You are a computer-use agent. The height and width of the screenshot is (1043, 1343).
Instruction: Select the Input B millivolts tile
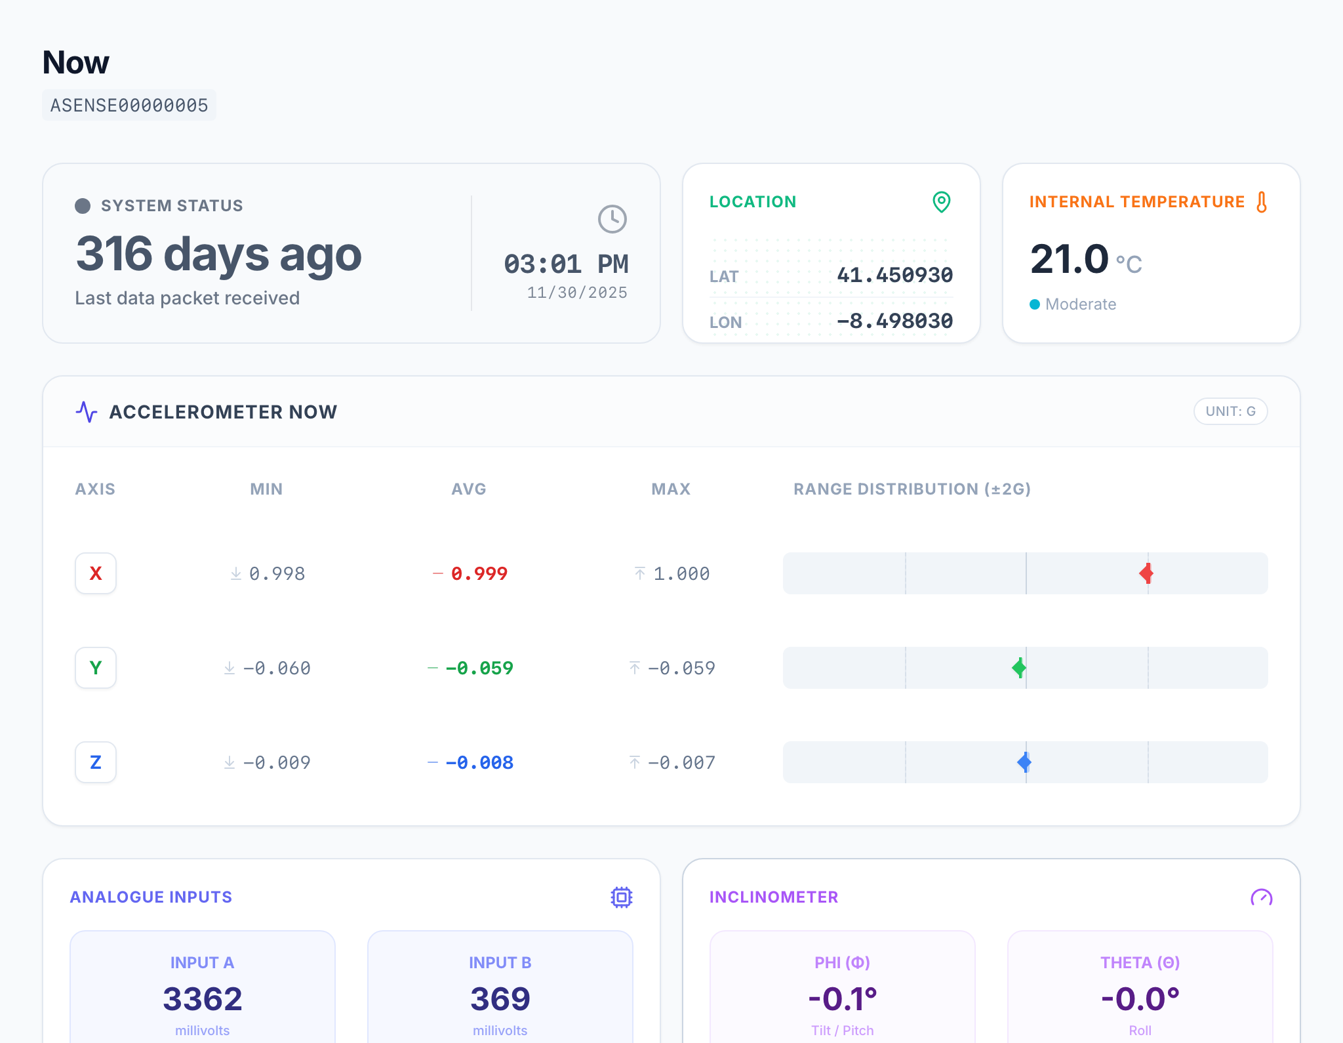(500, 987)
